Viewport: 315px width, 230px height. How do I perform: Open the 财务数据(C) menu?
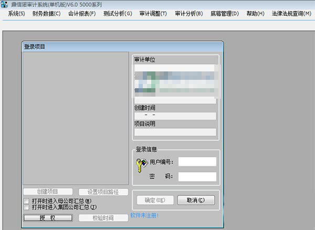pos(46,13)
